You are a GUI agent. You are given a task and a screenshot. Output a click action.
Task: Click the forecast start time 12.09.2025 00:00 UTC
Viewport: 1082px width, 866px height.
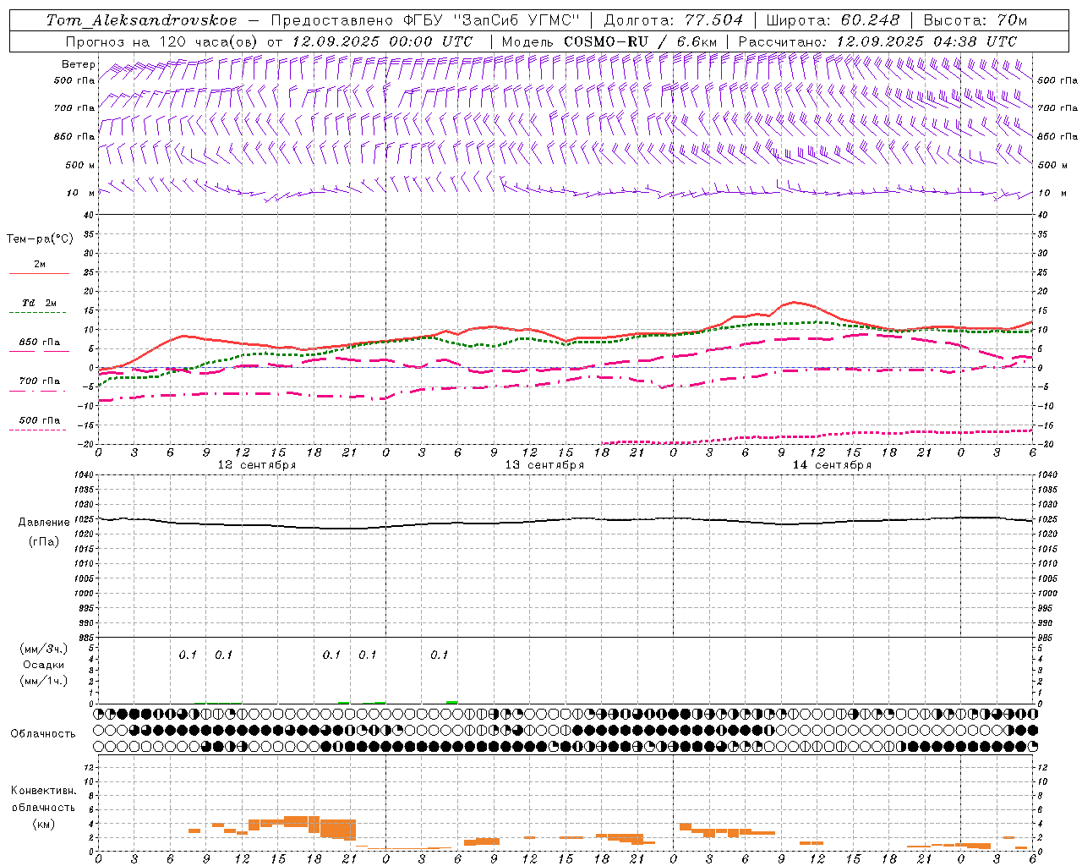tap(382, 41)
